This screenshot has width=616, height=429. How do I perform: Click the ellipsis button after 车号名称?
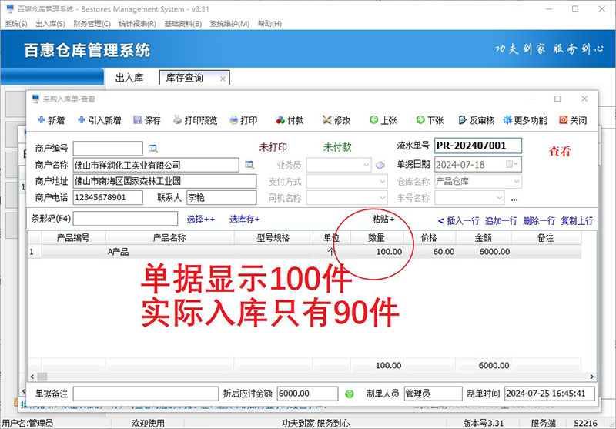point(514,199)
